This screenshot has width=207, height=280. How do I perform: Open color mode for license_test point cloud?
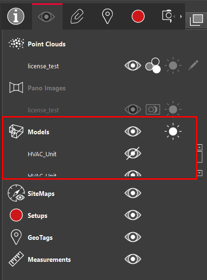pyautogui.click(x=153, y=65)
